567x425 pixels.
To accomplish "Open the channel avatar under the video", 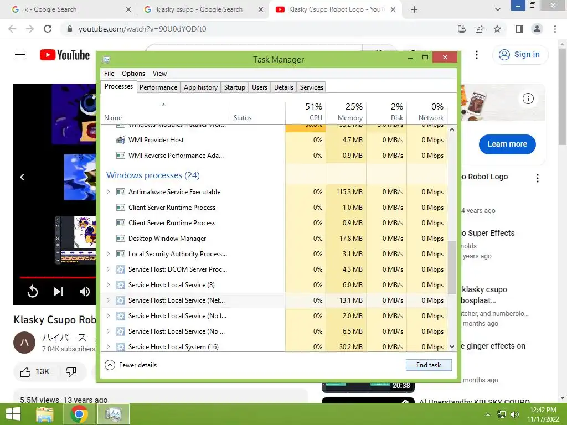I will [x=24, y=342].
